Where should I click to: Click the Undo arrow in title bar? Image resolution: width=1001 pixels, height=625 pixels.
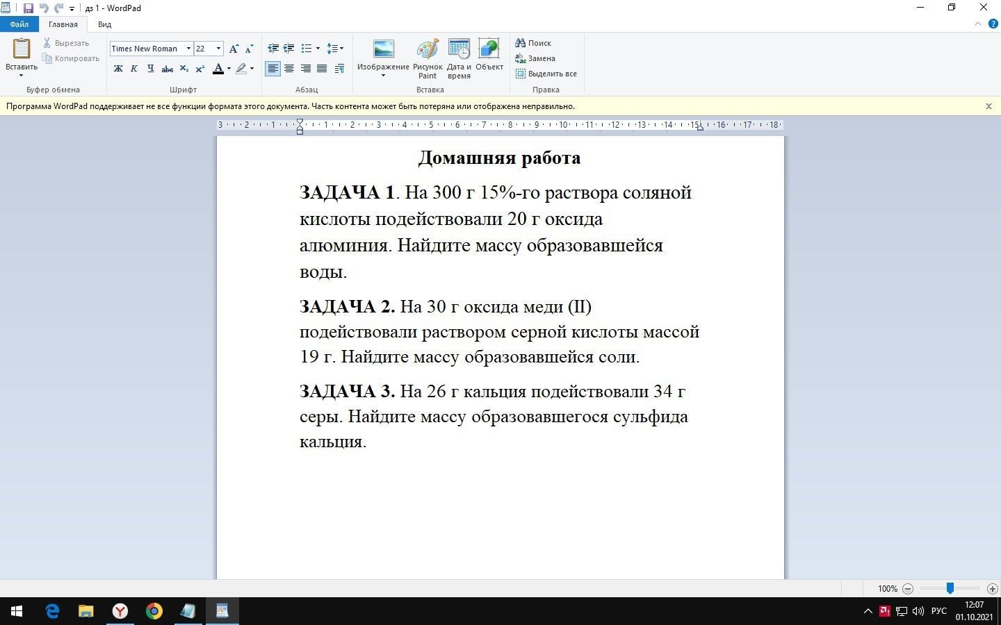point(44,8)
